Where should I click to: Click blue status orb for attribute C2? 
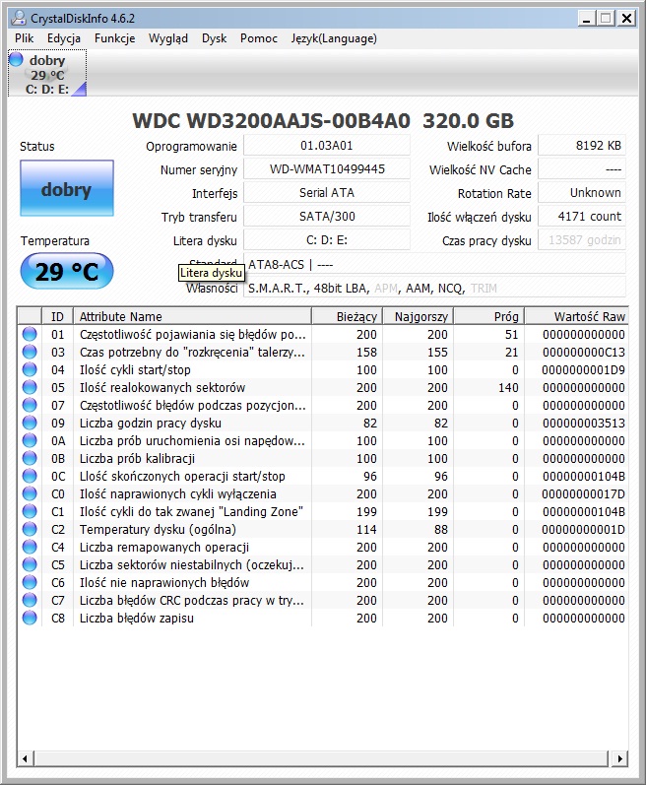point(30,529)
